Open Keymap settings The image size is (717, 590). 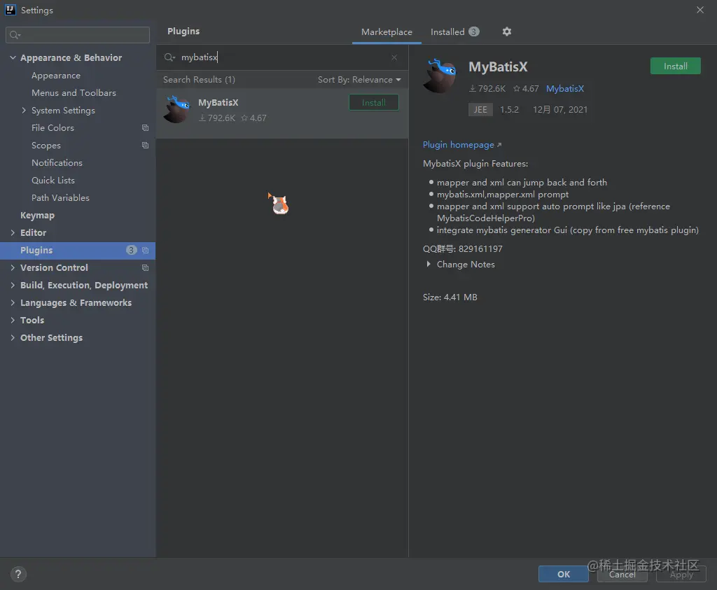tap(38, 216)
